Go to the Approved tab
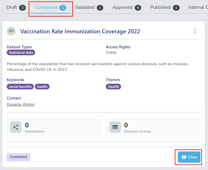208x170 pixels. point(126,7)
